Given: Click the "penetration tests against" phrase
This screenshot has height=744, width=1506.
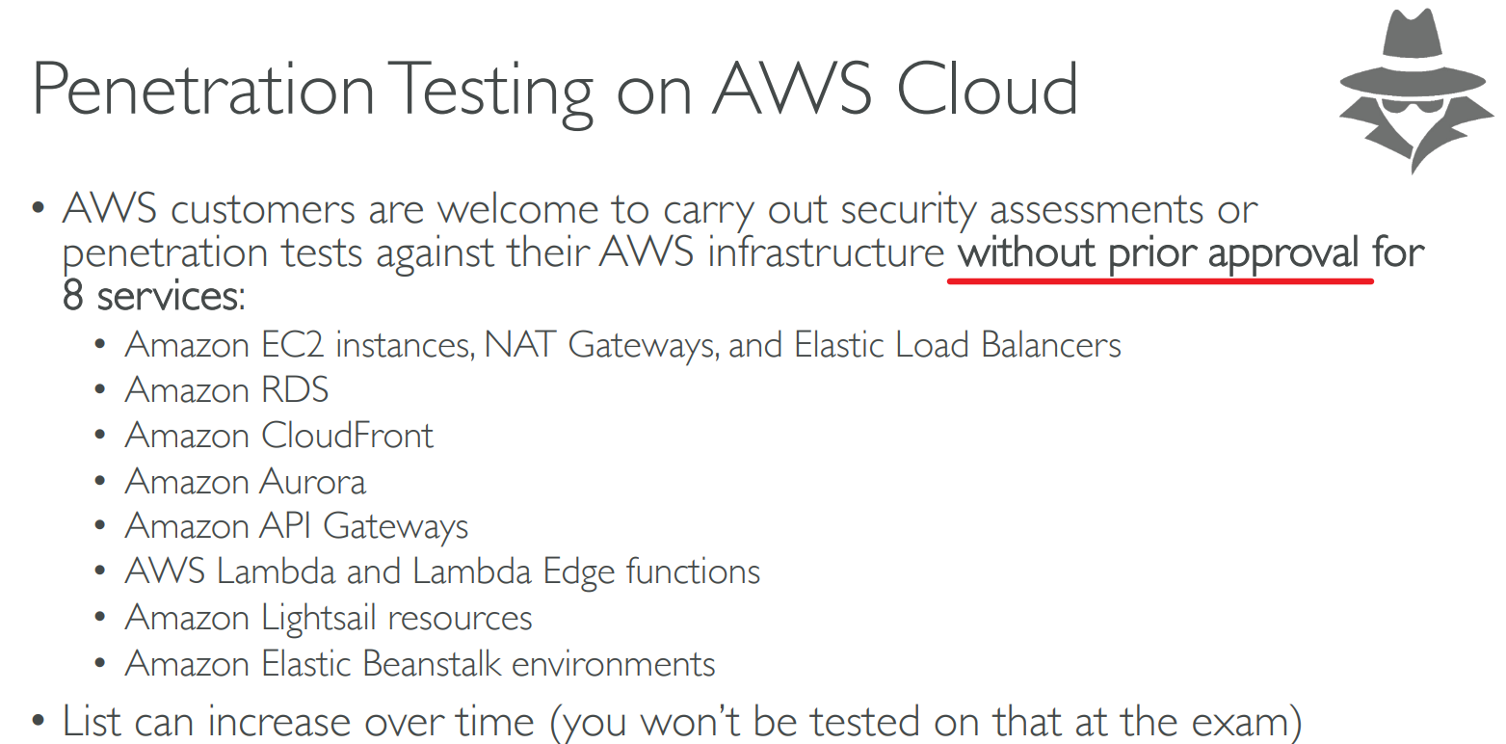Looking at the screenshot, I should 285,253.
